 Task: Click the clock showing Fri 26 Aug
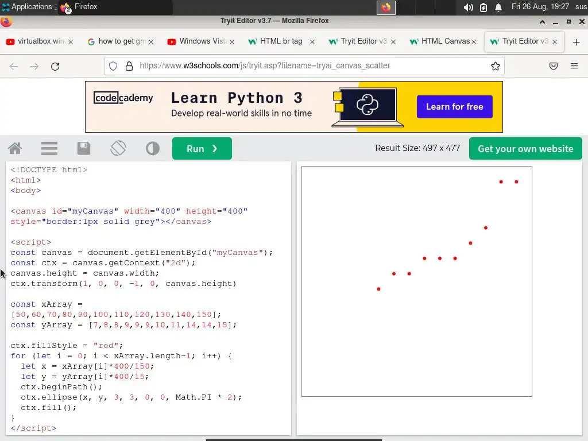[x=540, y=7]
